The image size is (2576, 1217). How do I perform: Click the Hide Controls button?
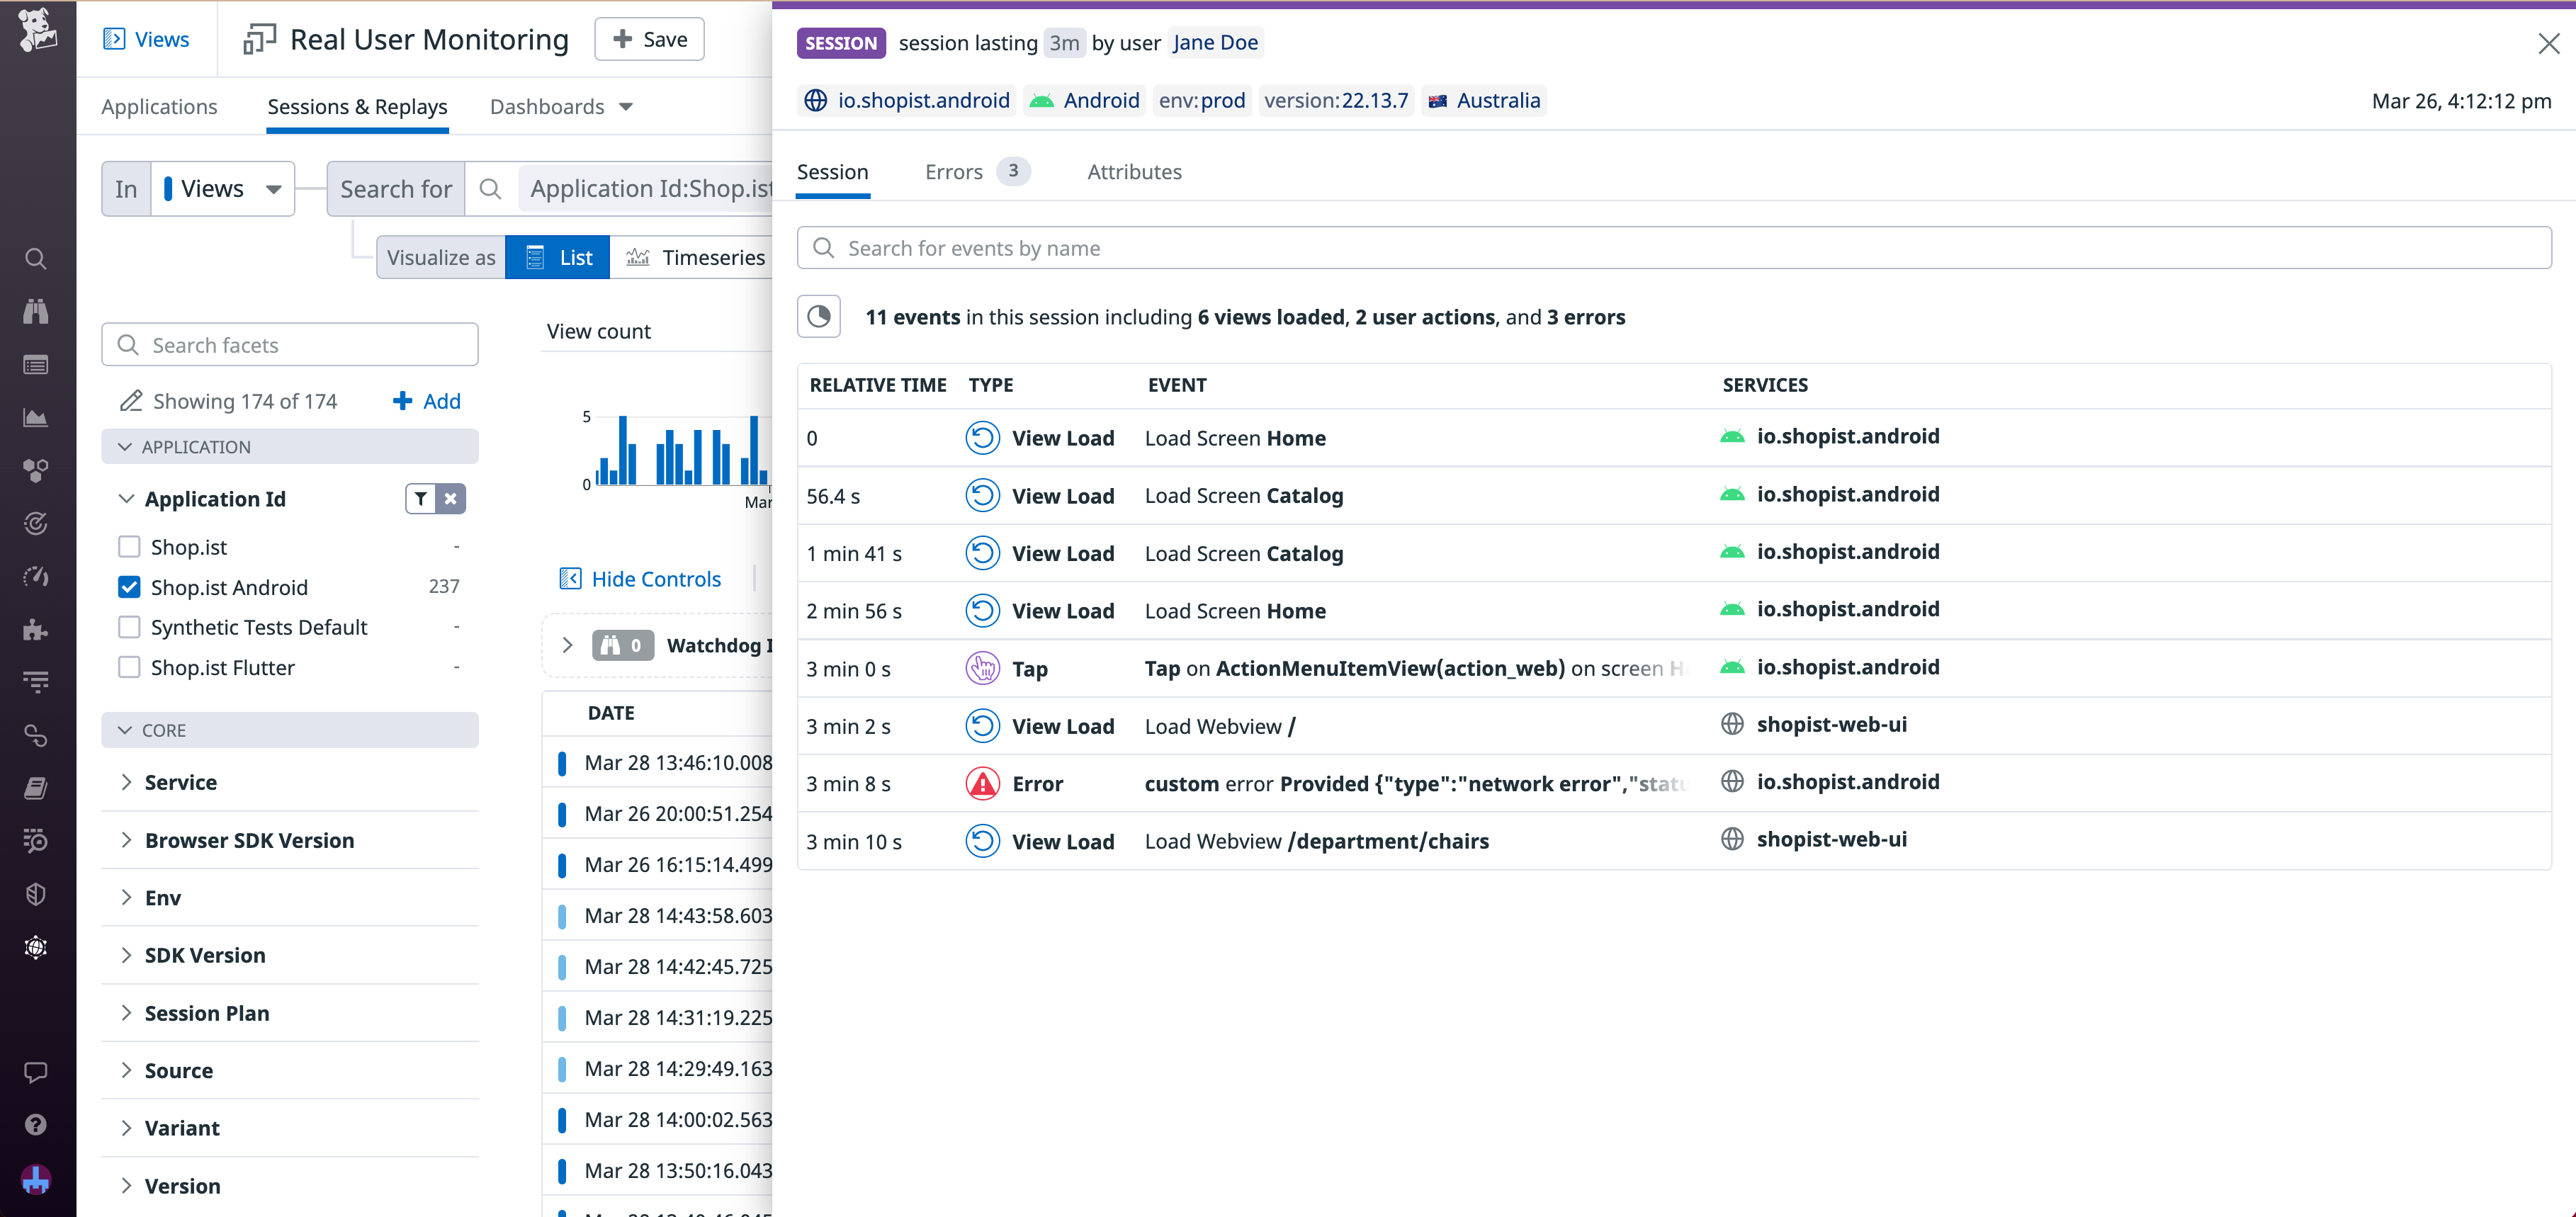pos(639,578)
